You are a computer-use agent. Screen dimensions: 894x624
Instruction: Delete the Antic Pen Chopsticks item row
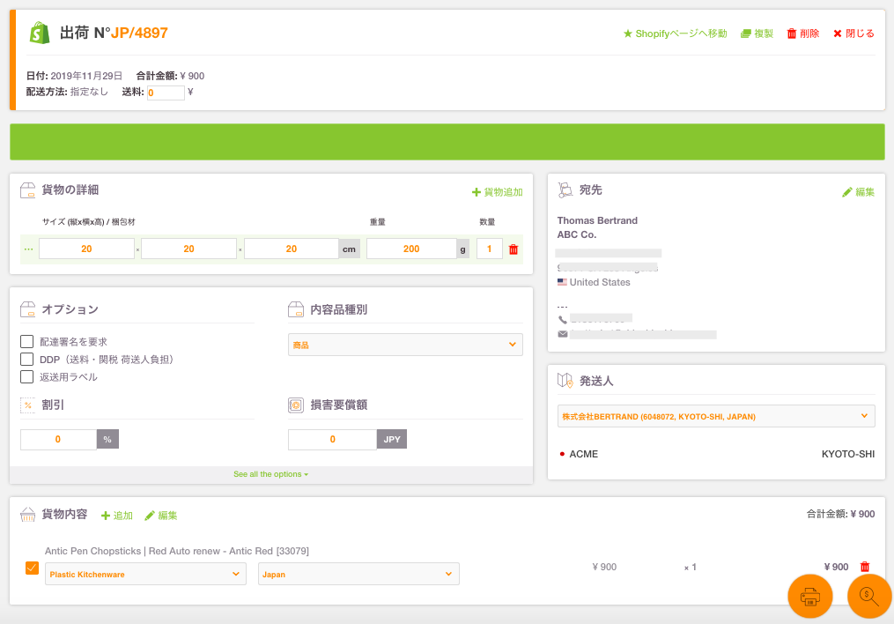(865, 567)
